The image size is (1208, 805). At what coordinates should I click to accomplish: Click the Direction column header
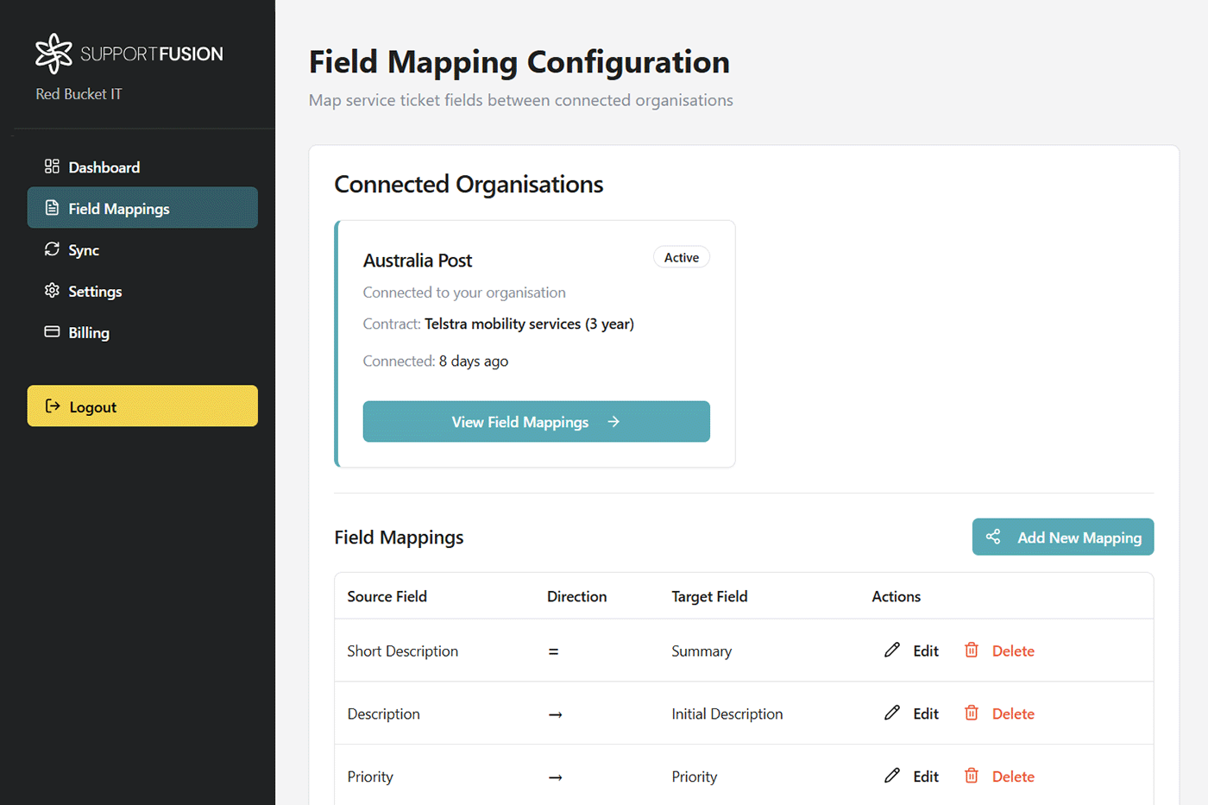coord(577,596)
